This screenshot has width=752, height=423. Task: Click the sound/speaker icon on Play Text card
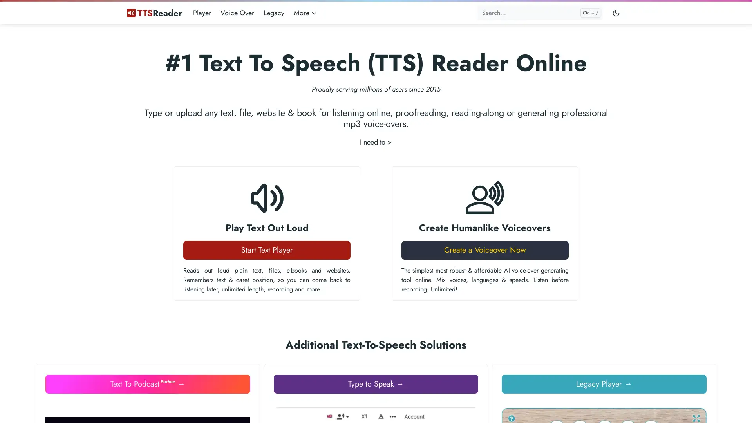[x=267, y=198]
